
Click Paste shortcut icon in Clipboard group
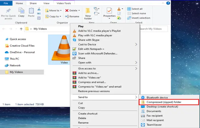(x=39, y=18)
